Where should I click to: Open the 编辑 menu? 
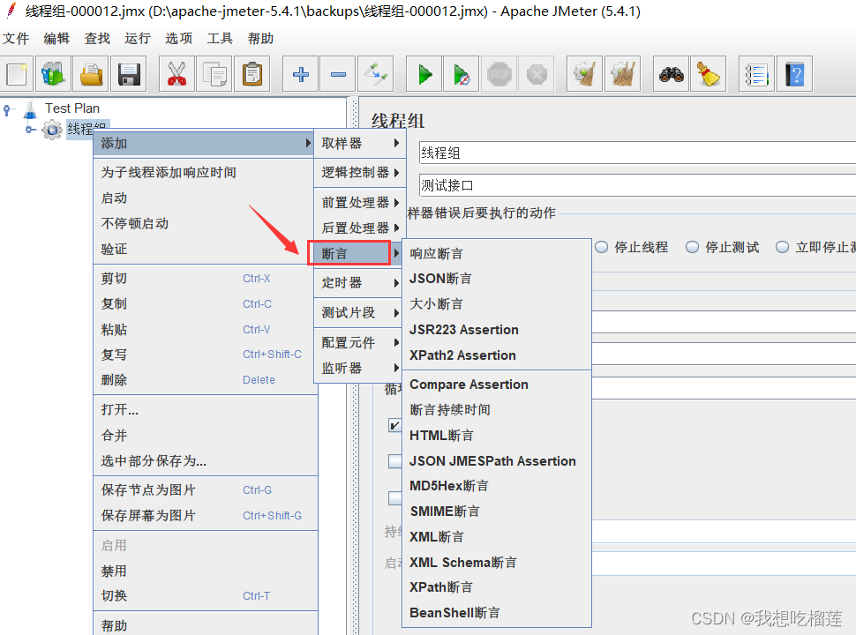point(56,38)
